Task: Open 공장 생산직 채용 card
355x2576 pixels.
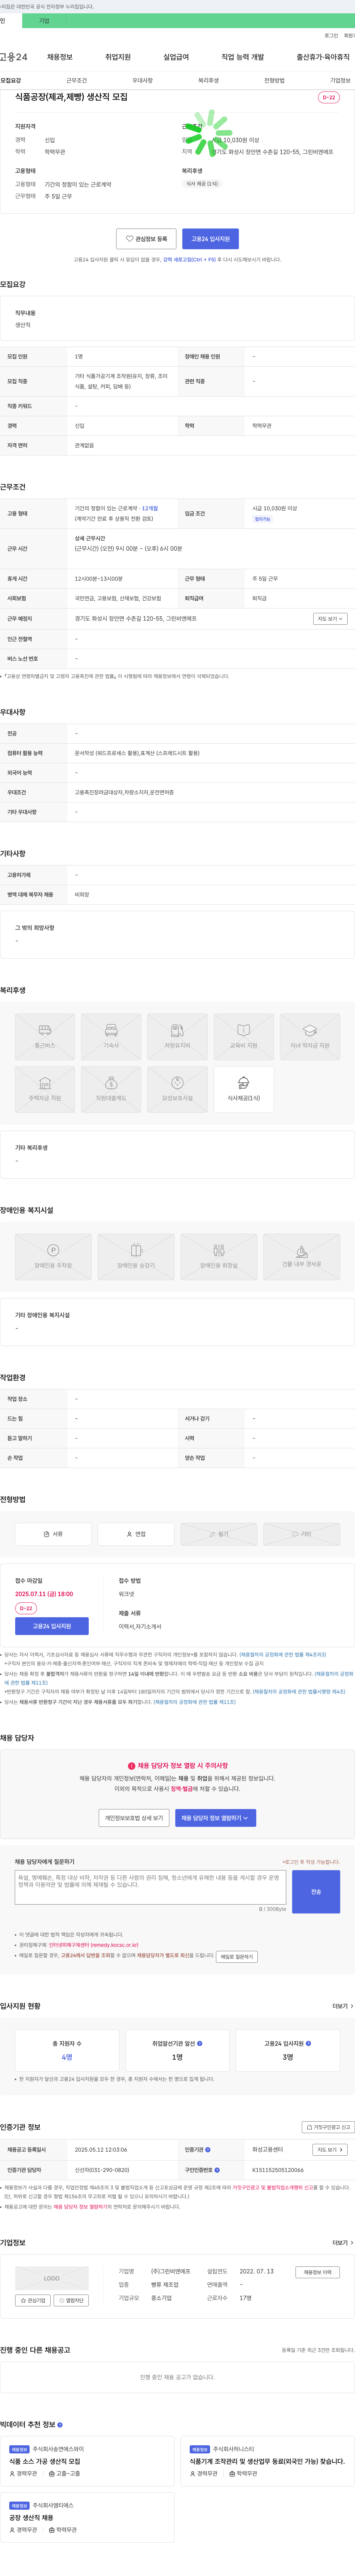Action: 88,2518
